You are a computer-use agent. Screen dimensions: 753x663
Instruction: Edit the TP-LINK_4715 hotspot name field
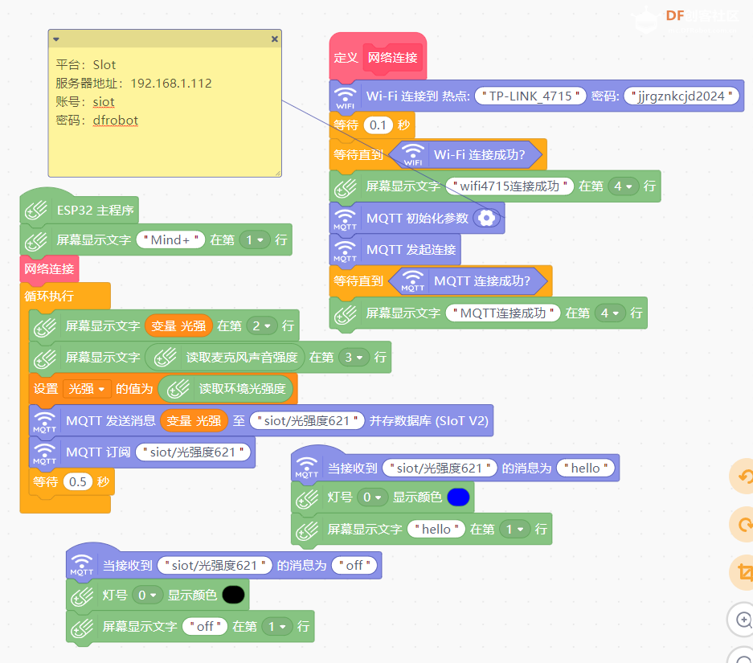[x=530, y=96]
